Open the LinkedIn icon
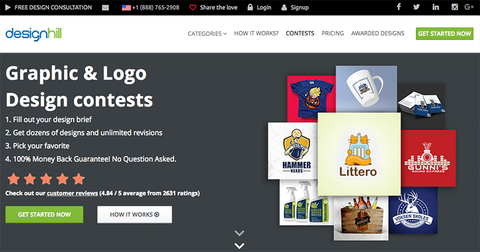This screenshot has height=252, width=480. point(436,7)
